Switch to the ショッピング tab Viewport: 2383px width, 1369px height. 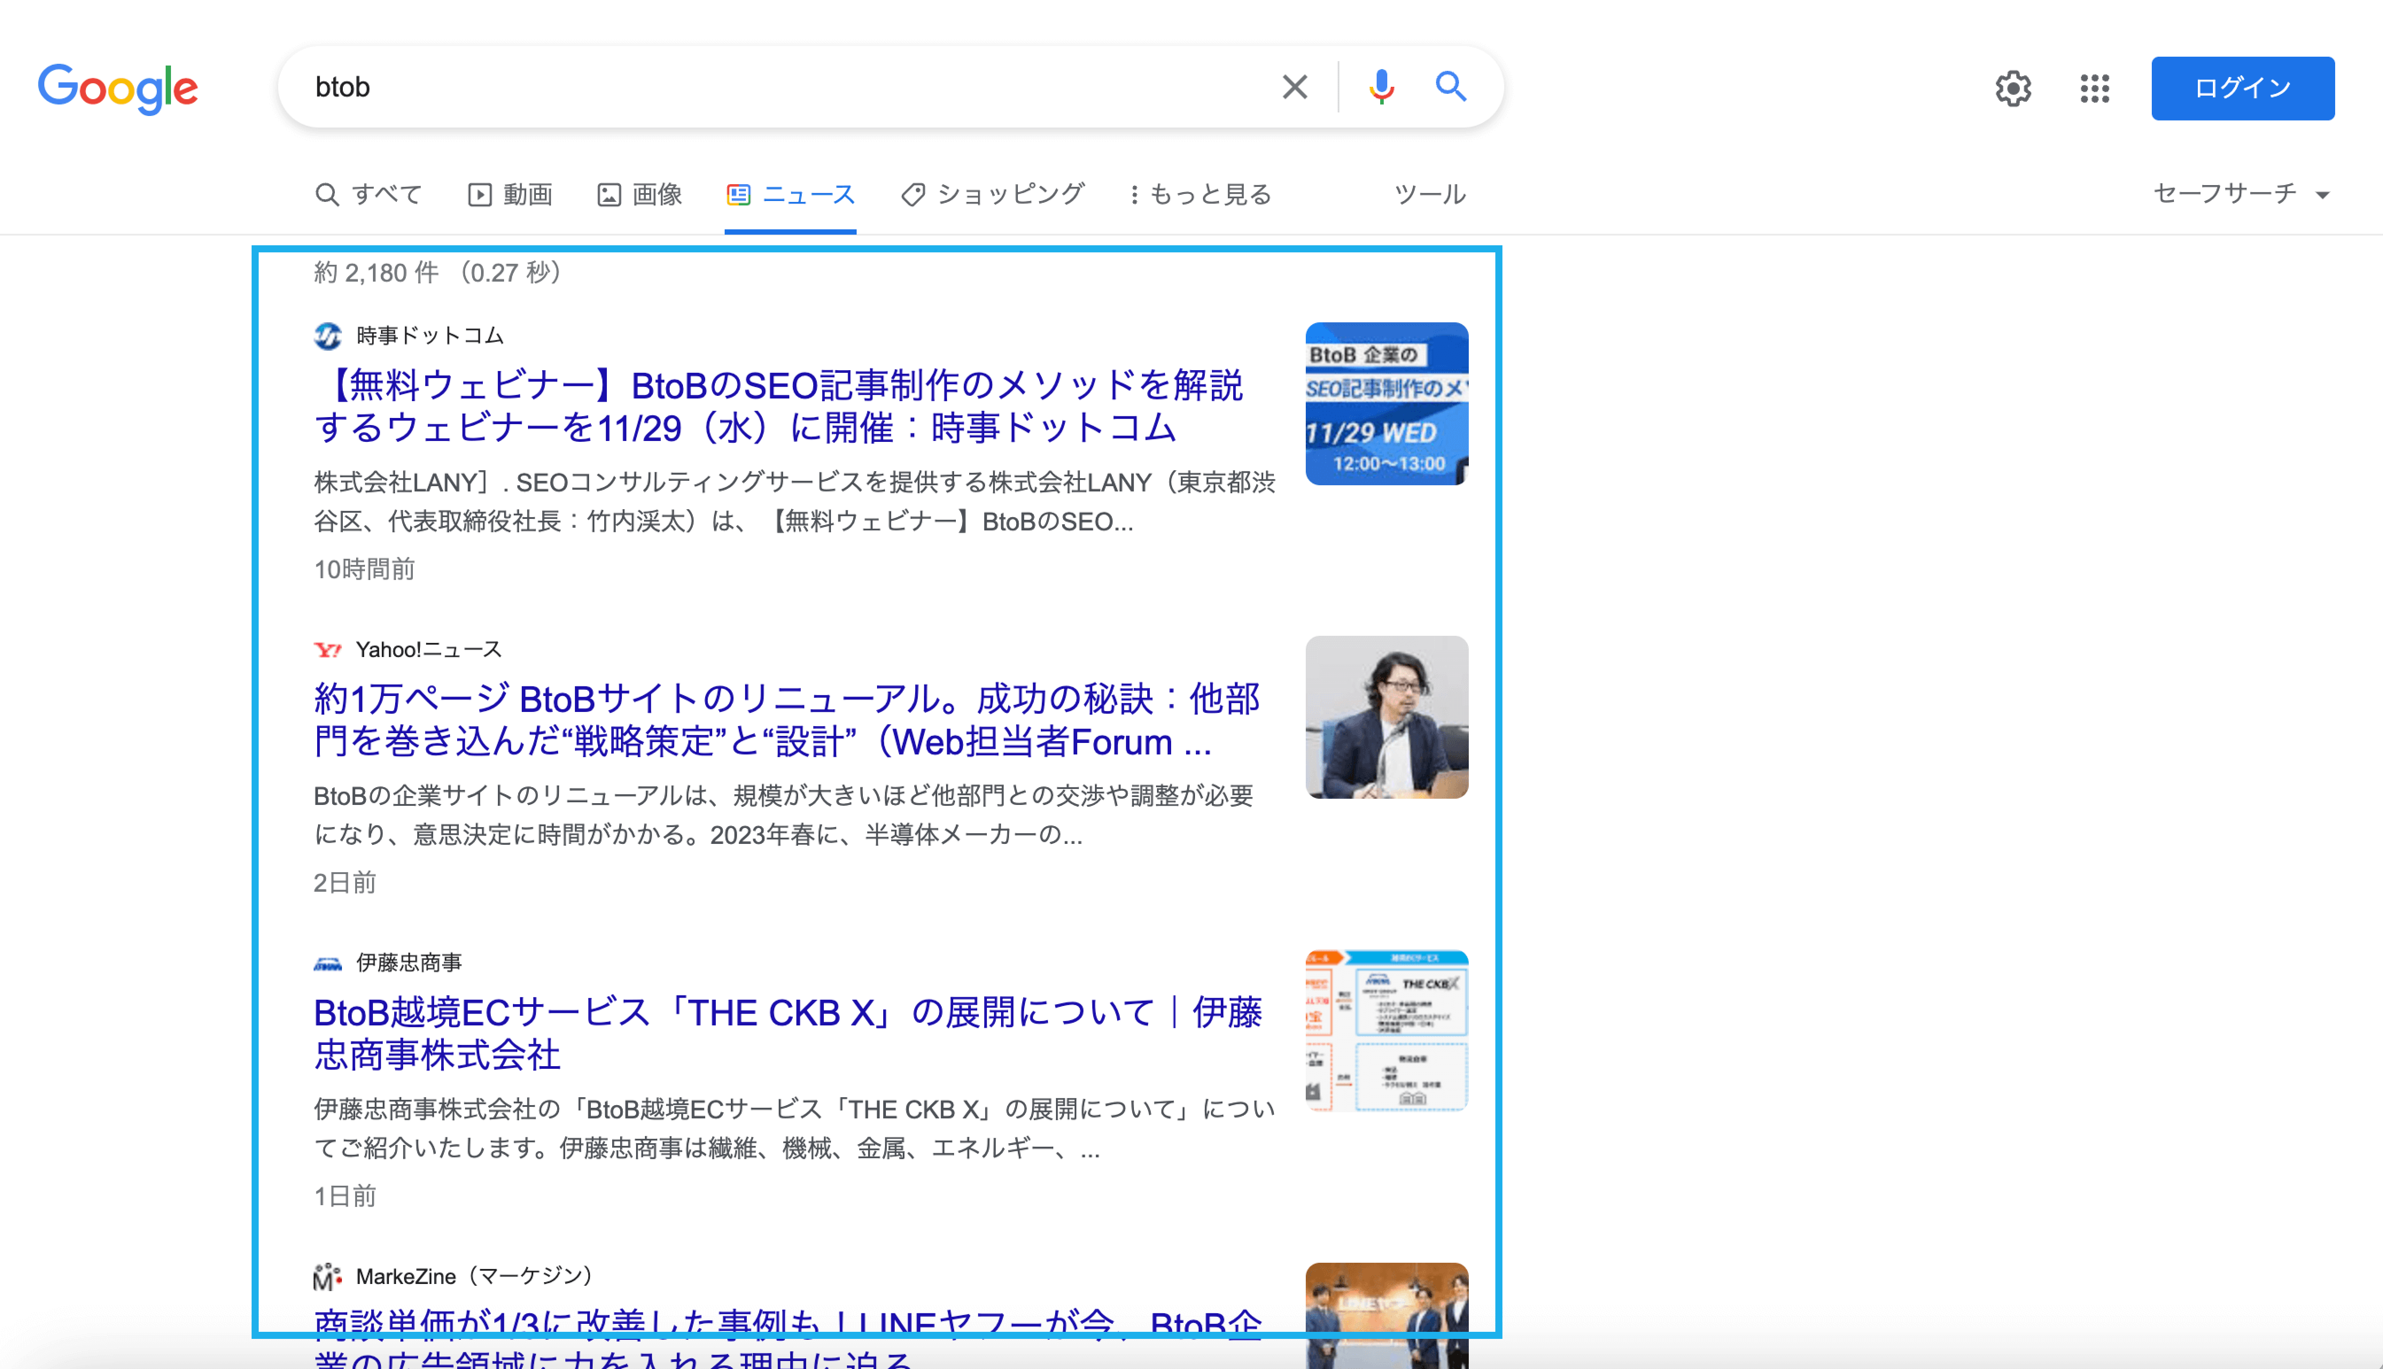[x=992, y=195]
